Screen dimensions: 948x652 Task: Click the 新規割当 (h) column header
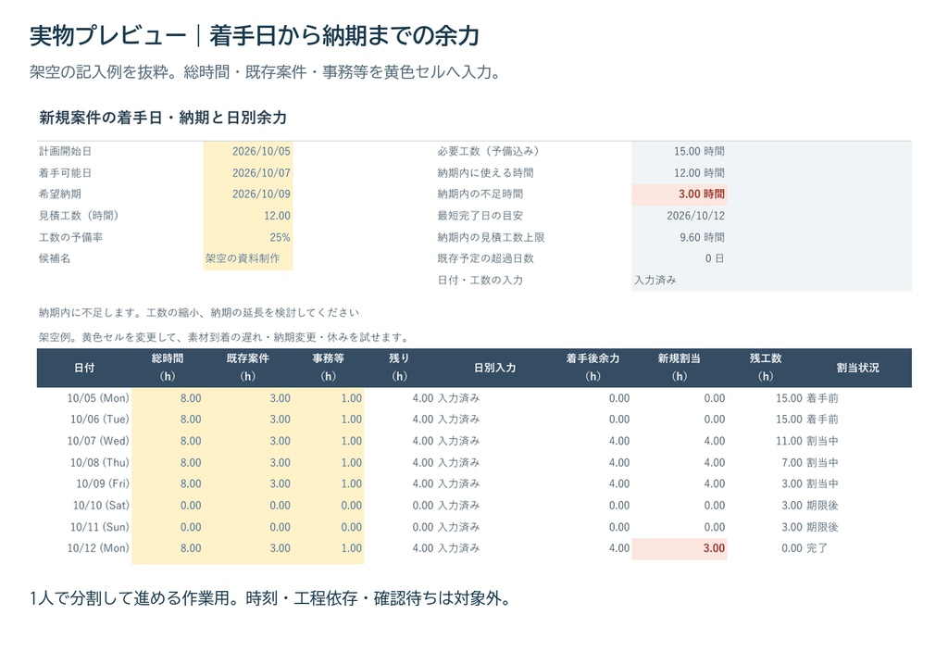(680, 368)
